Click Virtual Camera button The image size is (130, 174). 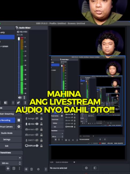[7, 127]
